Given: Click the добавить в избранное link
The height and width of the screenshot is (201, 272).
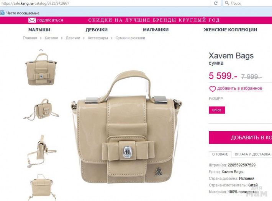Looking at the screenshot, I should 240,88.
